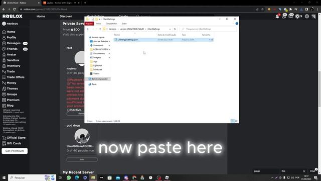Open the Roblox messages chat icon
This screenshot has height=181, width=321.
(291, 16)
